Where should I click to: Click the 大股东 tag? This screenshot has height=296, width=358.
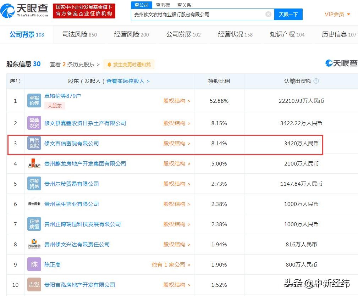[x=55, y=106]
